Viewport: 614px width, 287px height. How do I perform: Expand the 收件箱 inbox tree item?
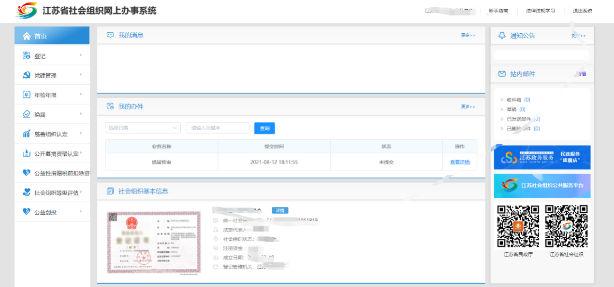tap(502, 100)
